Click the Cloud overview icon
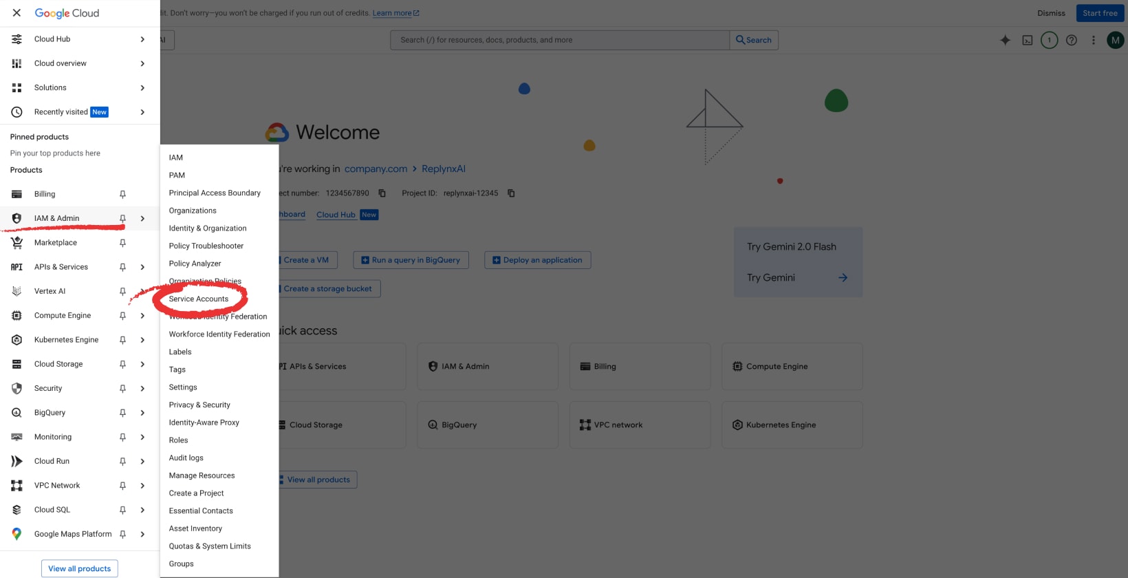 17,63
